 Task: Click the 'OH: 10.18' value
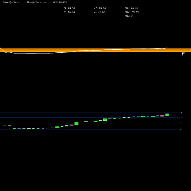pyautogui.click(x=132, y=12)
